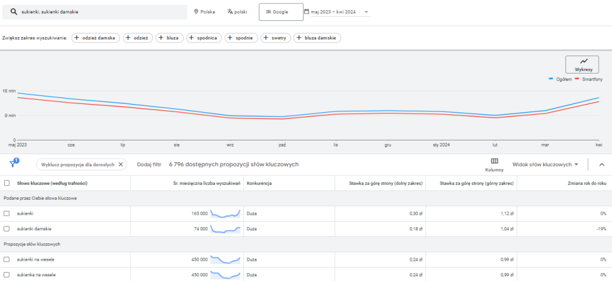
Task: Open the Google search network selector
Action: click(281, 12)
